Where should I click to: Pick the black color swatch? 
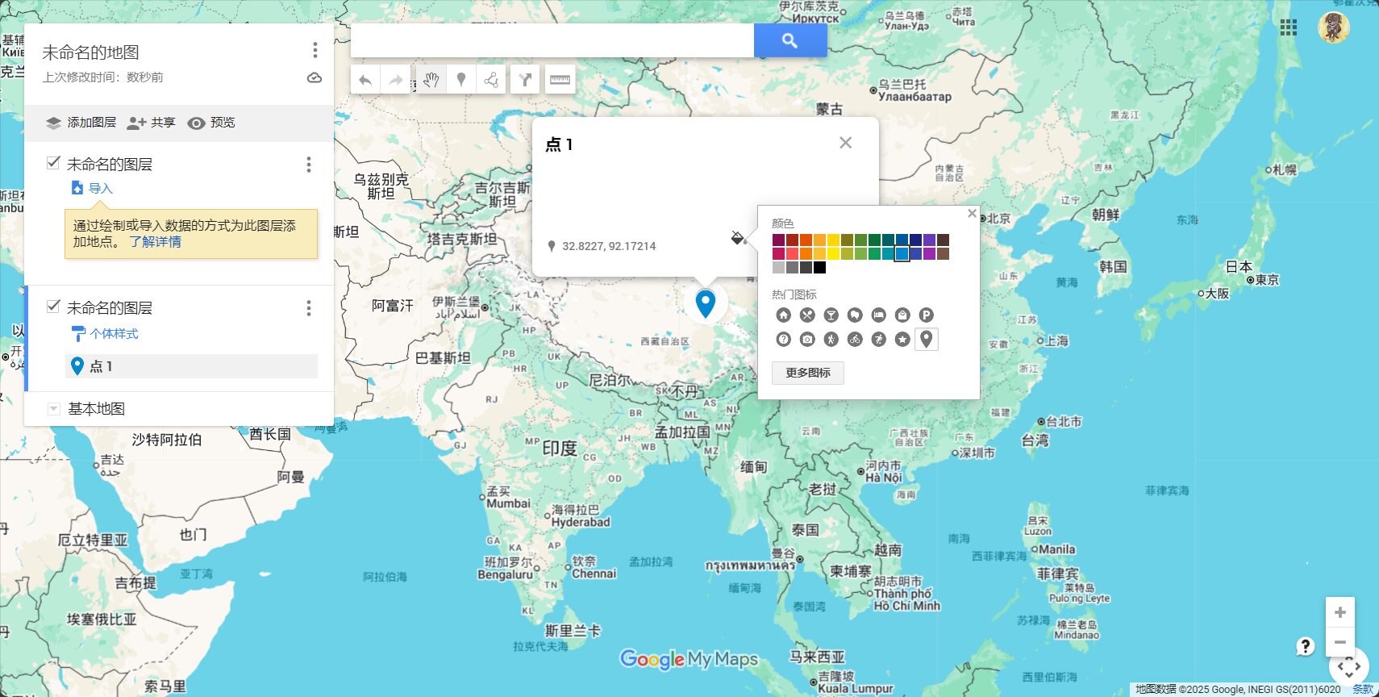tap(819, 268)
